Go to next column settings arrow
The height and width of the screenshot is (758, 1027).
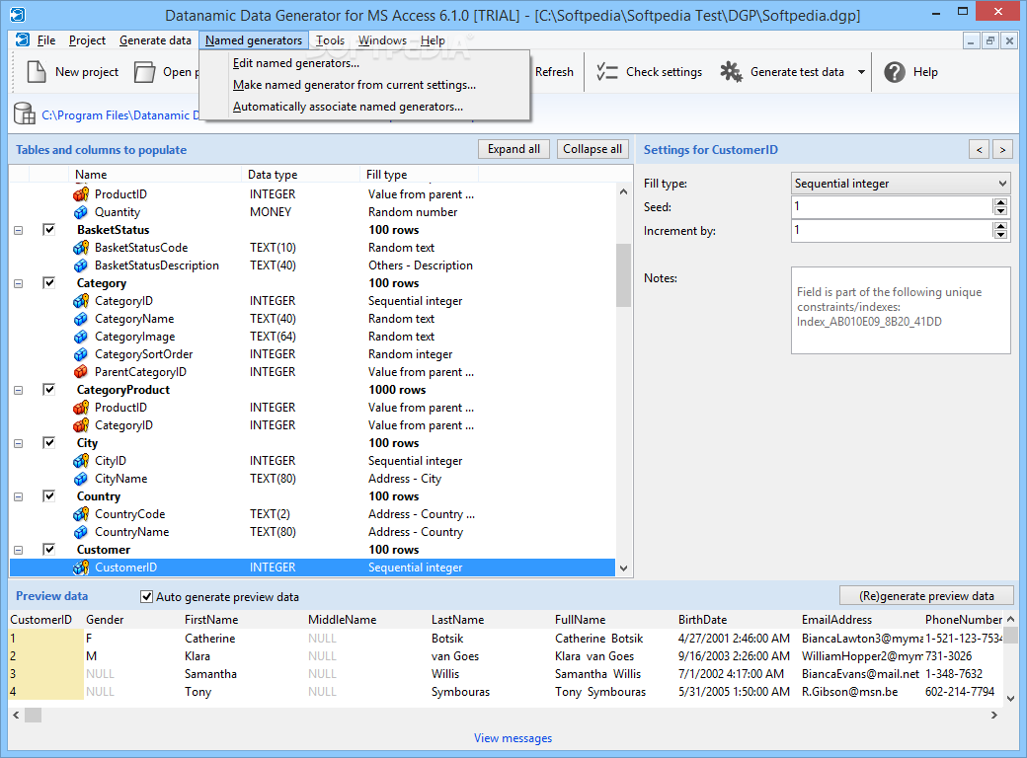[1002, 149]
